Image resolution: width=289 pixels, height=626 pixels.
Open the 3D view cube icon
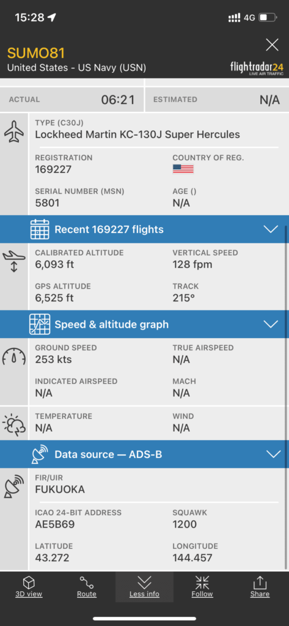[29, 583]
